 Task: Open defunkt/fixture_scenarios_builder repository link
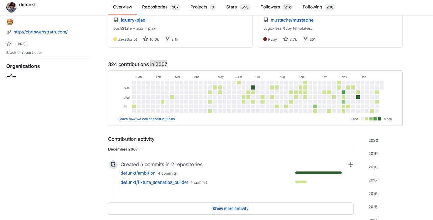[155, 182]
